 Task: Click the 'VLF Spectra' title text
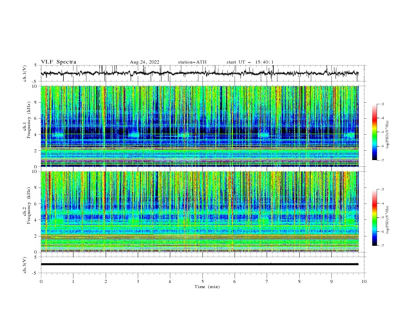58,62
